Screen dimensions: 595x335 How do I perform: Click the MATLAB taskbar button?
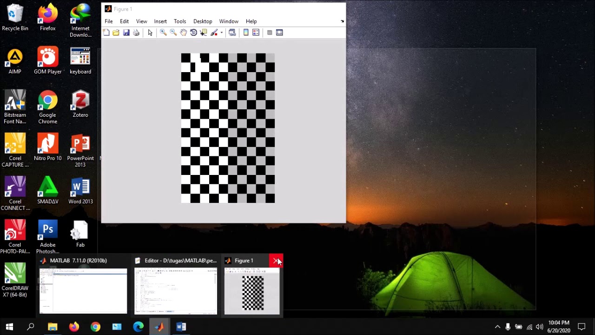point(159,327)
